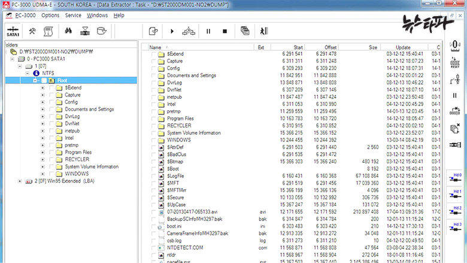467x263 pixels.
Task: Click the SATA1 port toolbar icon
Action: point(13,31)
